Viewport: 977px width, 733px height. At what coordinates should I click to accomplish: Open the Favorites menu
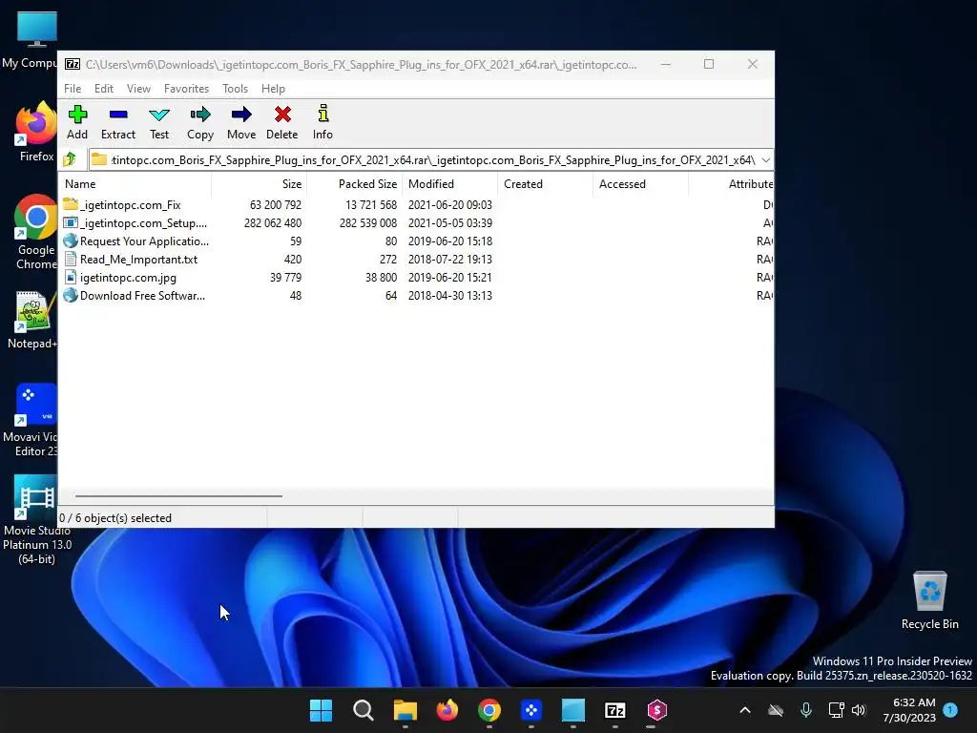tap(186, 89)
